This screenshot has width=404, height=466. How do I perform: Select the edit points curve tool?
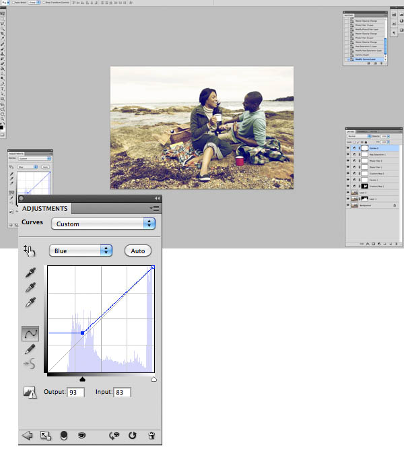tap(30, 333)
